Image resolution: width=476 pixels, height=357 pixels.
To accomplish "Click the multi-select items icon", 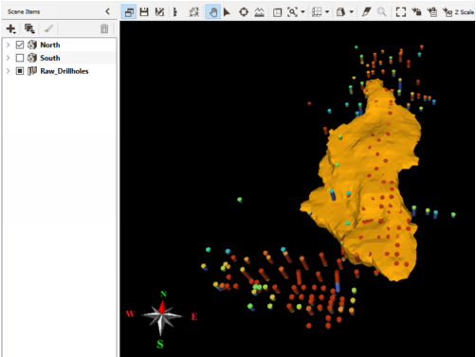I will click(x=29, y=29).
